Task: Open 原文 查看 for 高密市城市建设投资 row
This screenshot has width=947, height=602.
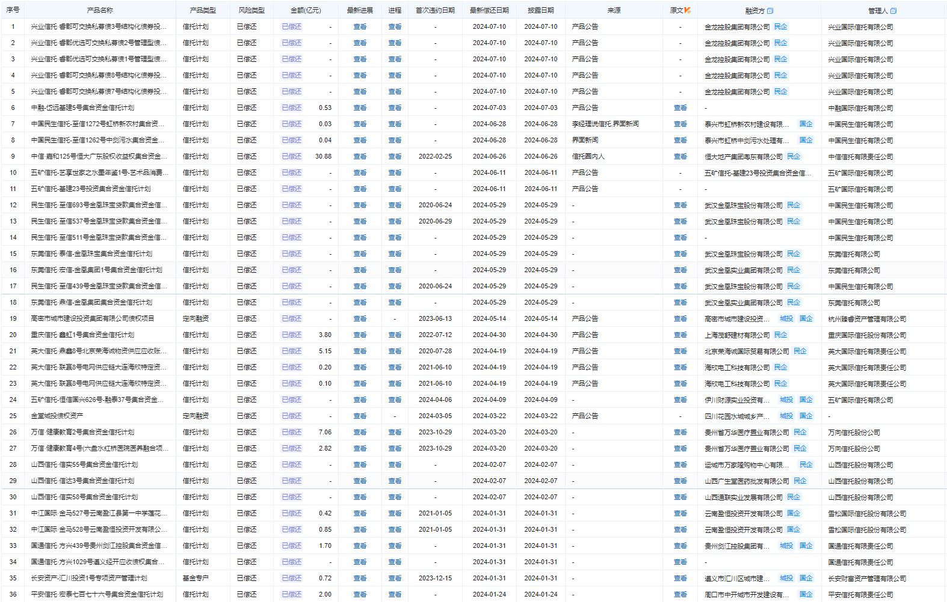Action: 680,319
